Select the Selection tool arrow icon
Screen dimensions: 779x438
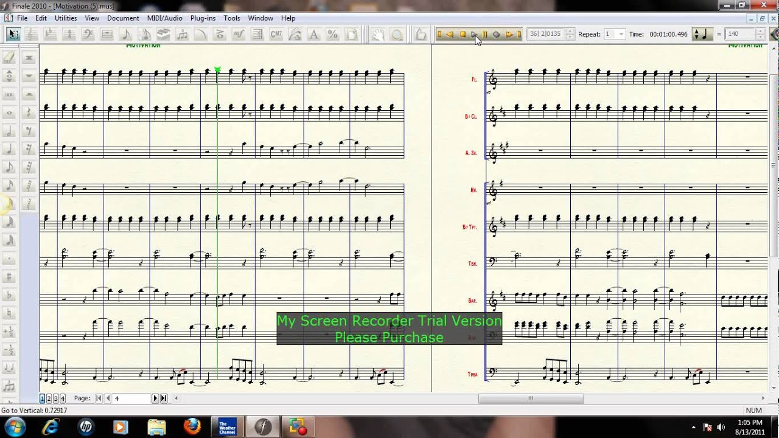(13, 34)
